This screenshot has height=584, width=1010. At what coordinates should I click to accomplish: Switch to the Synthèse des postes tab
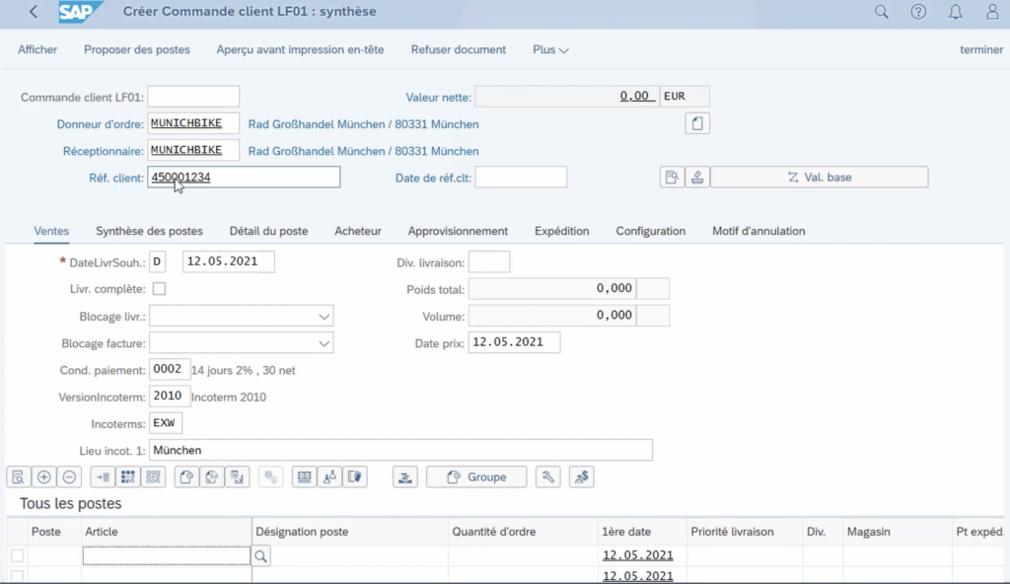[149, 231]
